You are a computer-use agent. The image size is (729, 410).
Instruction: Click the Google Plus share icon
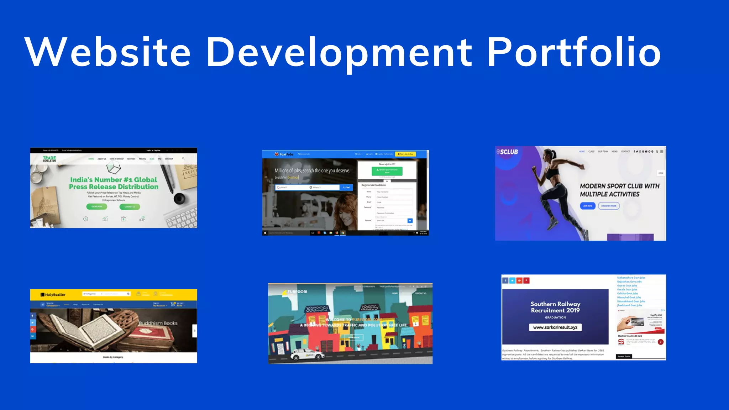519,280
